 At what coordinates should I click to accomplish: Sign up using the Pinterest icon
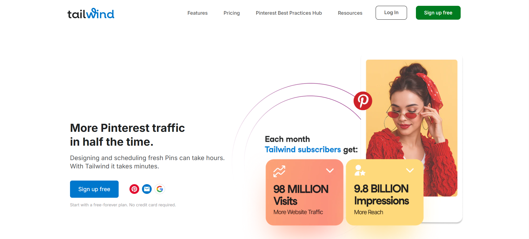(x=134, y=189)
